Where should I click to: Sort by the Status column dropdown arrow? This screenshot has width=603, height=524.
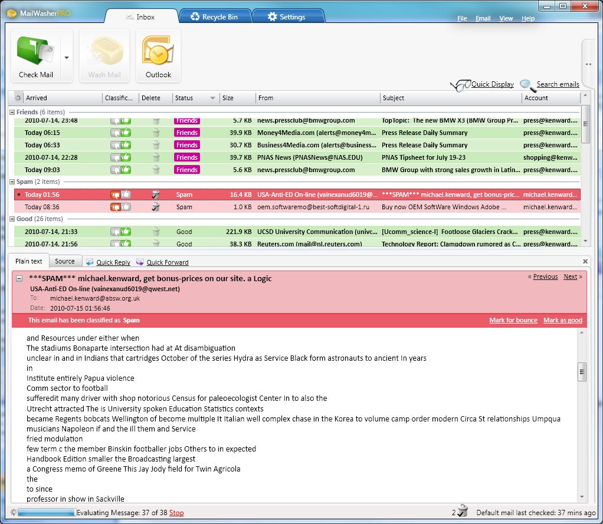click(212, 98)
